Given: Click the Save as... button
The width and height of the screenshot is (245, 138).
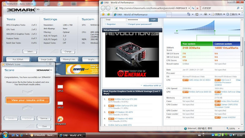Looking at the screenshot, I should tap(44, 118).
